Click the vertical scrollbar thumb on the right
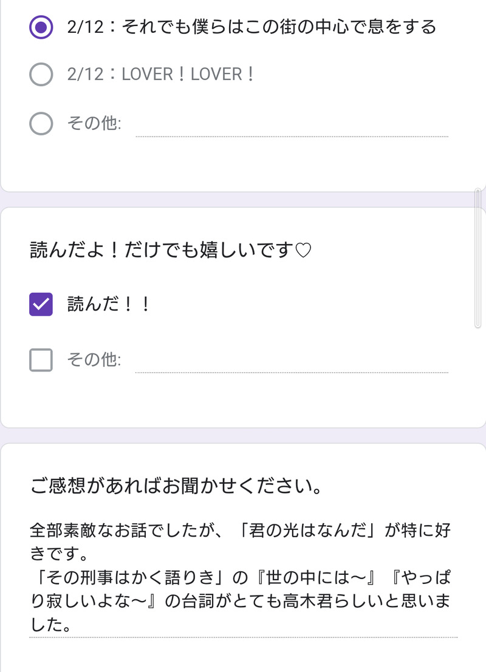Screen dimensions: 486x672 coord(477,259)
